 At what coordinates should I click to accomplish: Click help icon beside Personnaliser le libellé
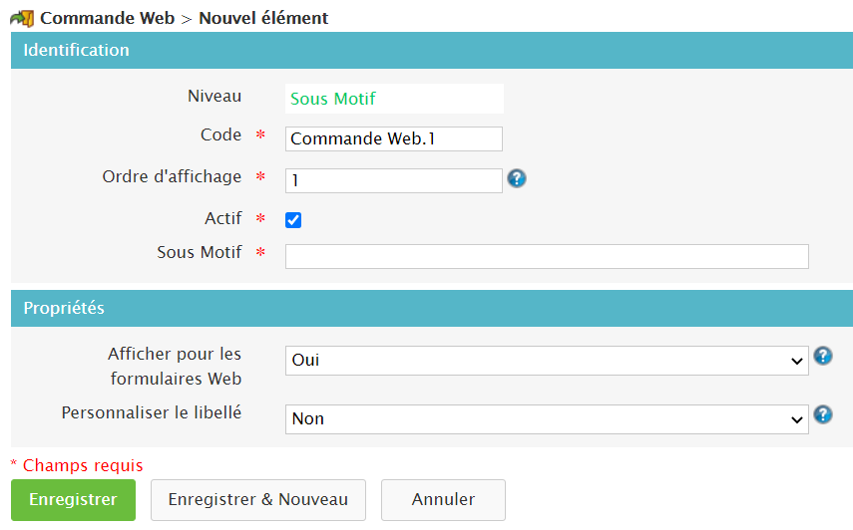[x=823, y=414]
